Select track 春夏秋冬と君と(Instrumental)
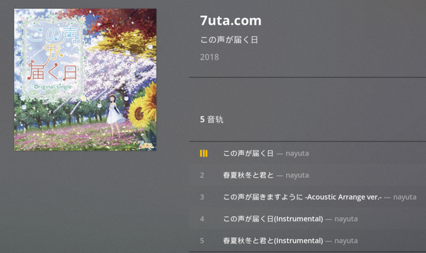The height and width of the screenshot is (253, 426). tap(273, 240)
